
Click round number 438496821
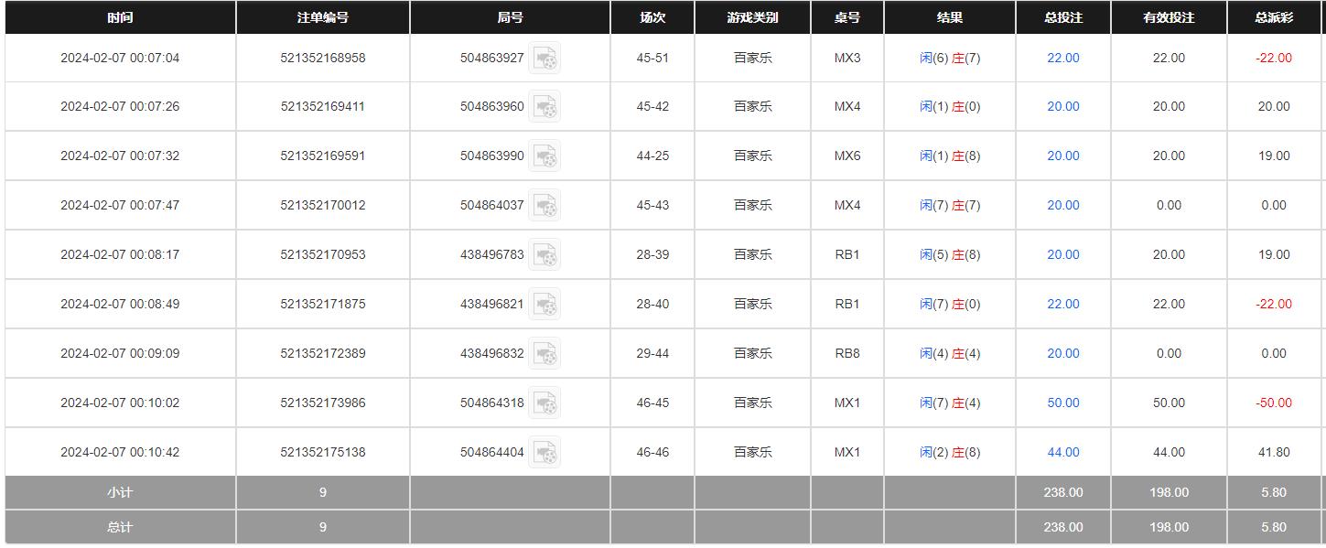(492, 304)
